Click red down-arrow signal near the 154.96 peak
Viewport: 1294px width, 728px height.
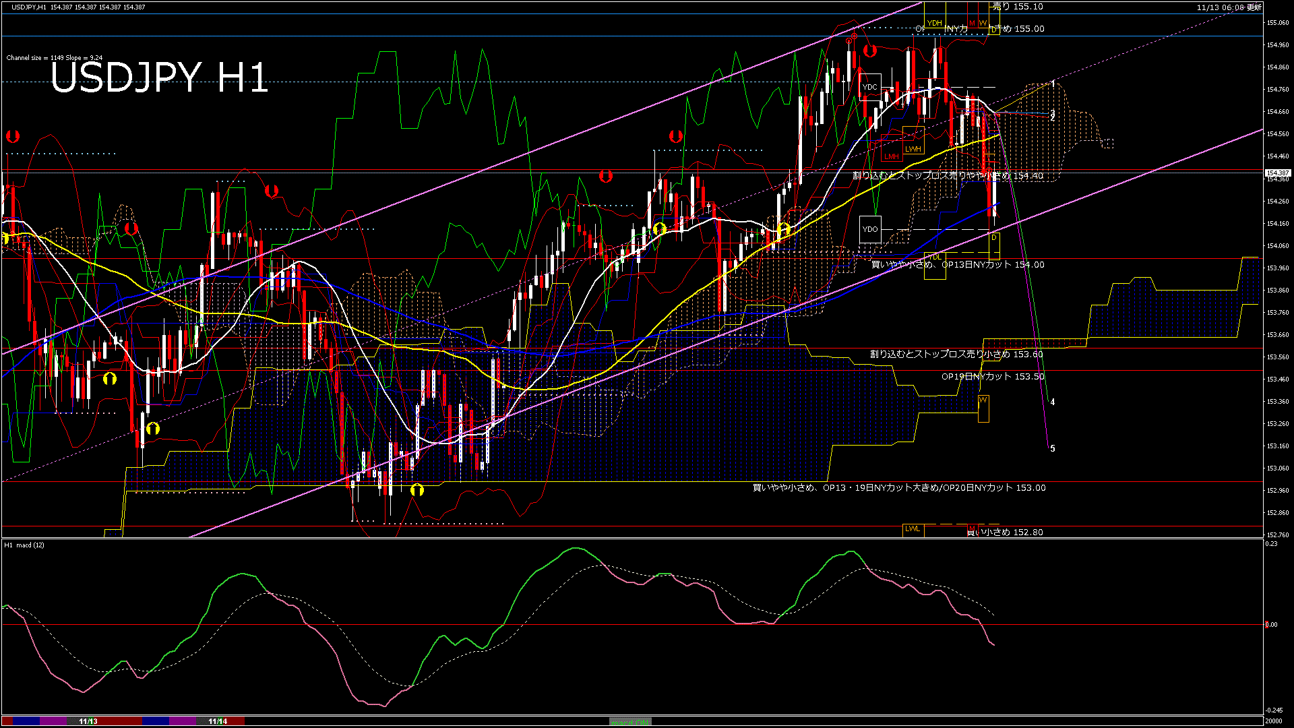[x=870, y=51]
